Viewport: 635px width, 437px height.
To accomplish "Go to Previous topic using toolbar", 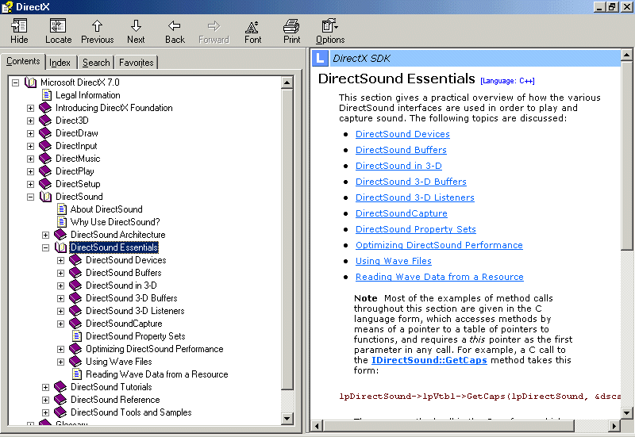I will point(97,31).
